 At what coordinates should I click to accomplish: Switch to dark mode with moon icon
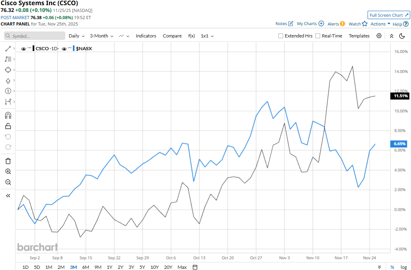[x=402, y=36]
